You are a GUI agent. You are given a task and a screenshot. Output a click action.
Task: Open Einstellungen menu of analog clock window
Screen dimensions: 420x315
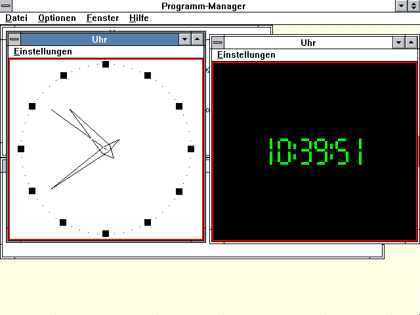[43, 51]
